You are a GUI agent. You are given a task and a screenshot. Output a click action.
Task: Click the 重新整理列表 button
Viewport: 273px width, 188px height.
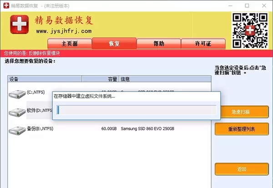pos(242,129)
